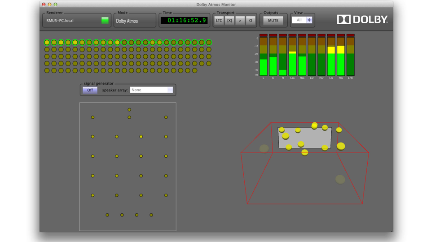Click the 01:16:52.9 timecode display
Image resolution: width=431 pixels, height=242 pixels.
pyautogui.click(x=184, y=20)
